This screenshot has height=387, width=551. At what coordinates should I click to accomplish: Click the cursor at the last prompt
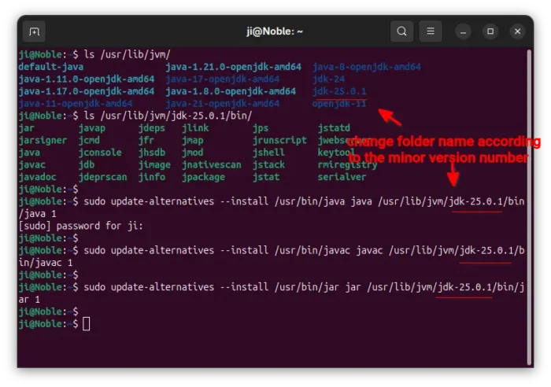(x=87, y=324)
